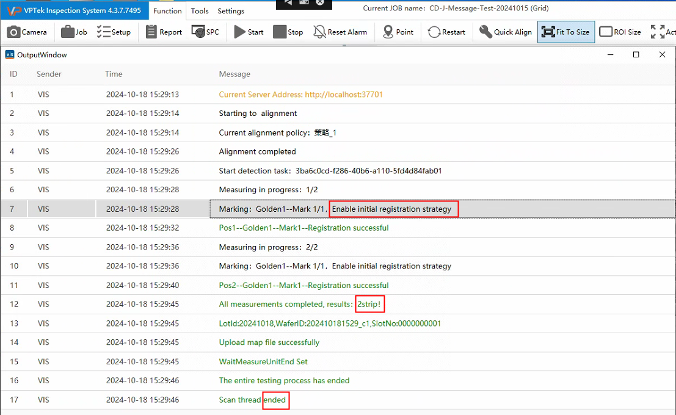This screenshot has width=676, height=415.
Task: Select the 'Scan thread ended' message
Action: [x=252, y=400]
